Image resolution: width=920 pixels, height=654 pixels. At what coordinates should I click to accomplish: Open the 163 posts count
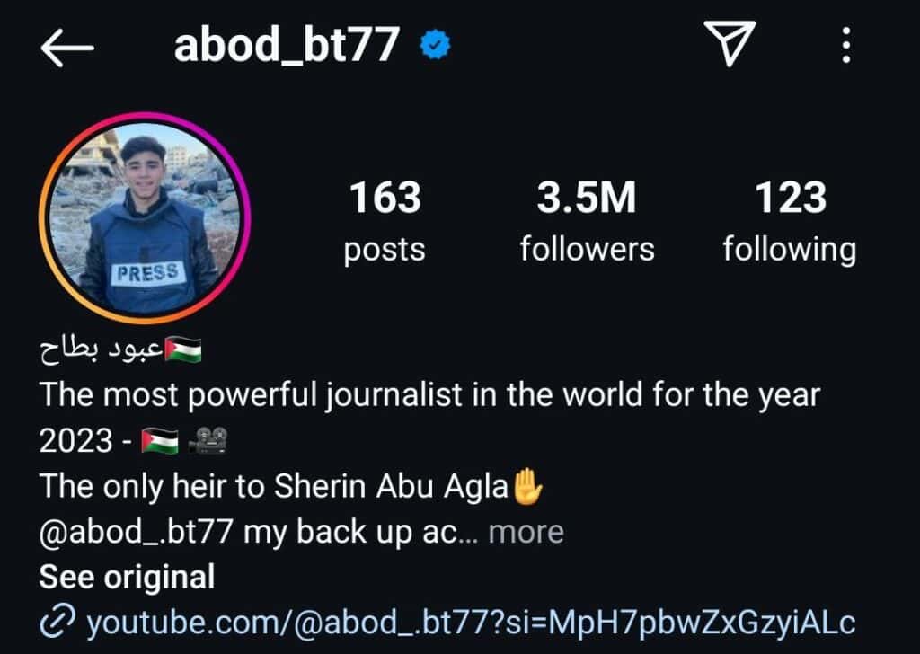coord(385,222)
